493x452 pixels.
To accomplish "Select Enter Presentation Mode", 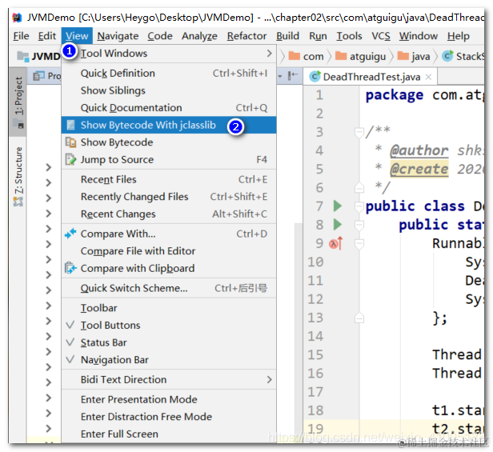I will coord(169,399).
